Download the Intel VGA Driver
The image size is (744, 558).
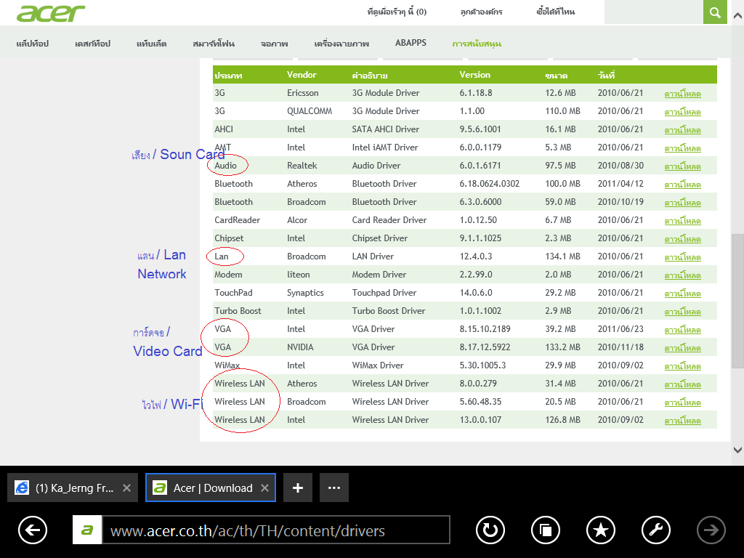(x=682, y=330)
